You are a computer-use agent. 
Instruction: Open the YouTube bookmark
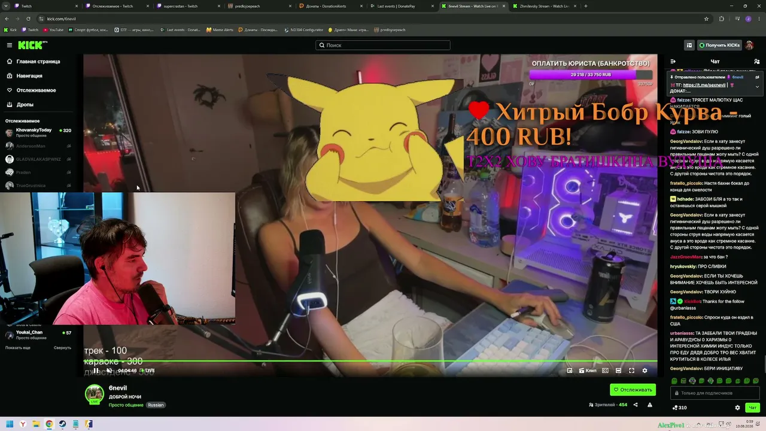click(x=53, y=30)
